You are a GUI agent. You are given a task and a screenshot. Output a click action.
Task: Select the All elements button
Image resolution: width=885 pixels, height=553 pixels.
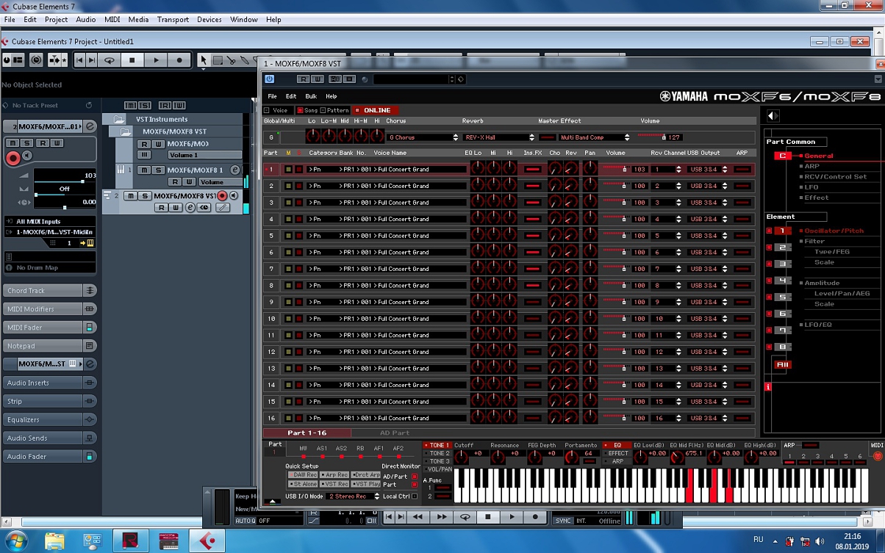783,365
